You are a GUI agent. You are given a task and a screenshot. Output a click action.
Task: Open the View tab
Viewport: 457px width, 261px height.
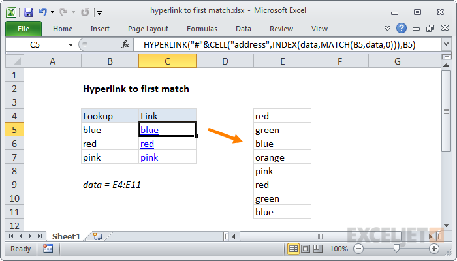(319, 29)
